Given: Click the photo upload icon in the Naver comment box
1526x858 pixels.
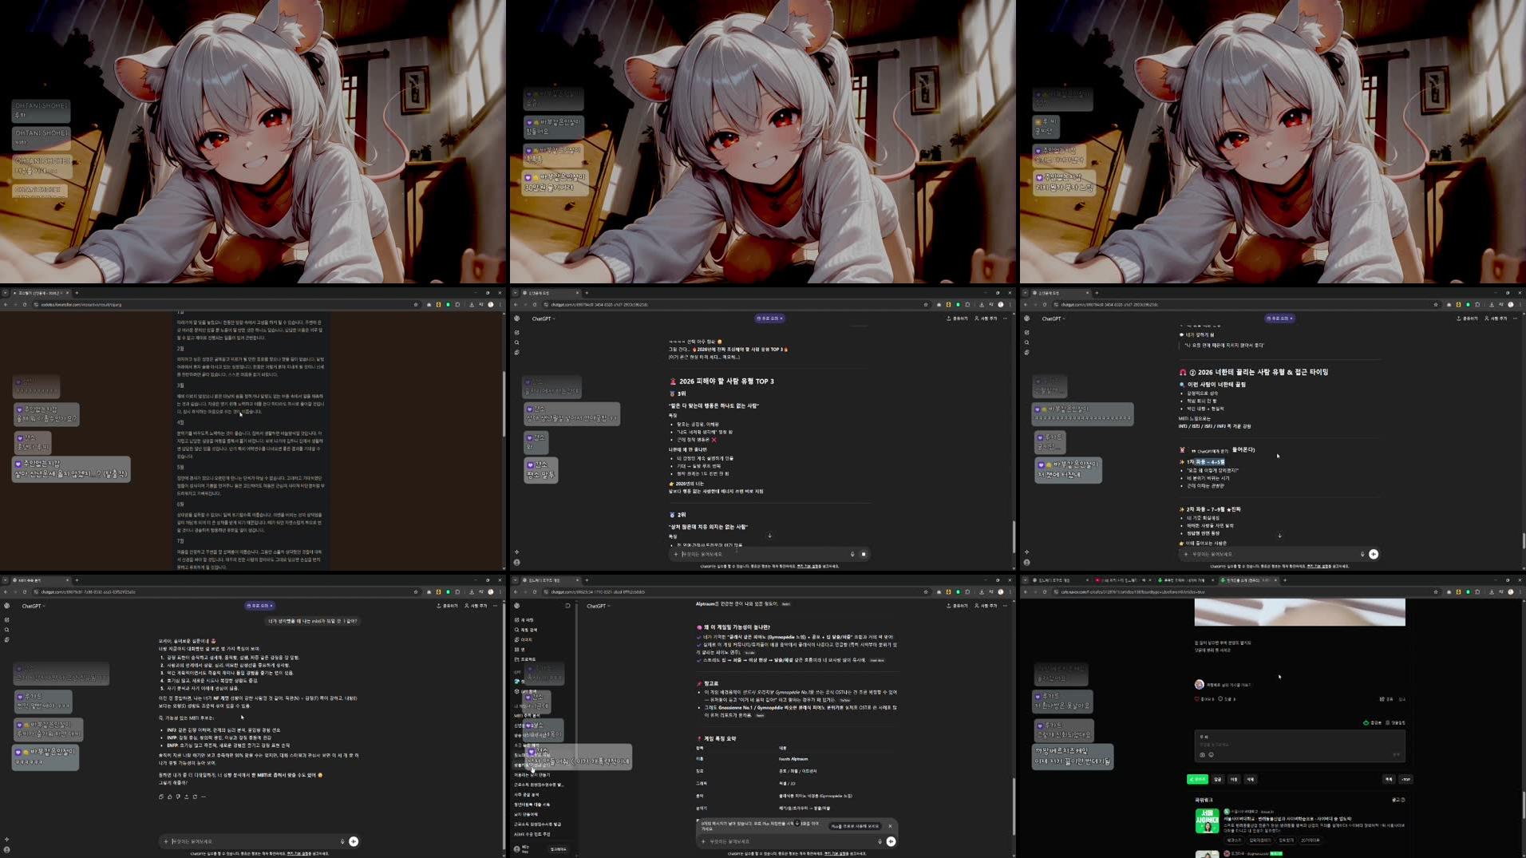Looking at the screenshot, I should click(1203, 755).
